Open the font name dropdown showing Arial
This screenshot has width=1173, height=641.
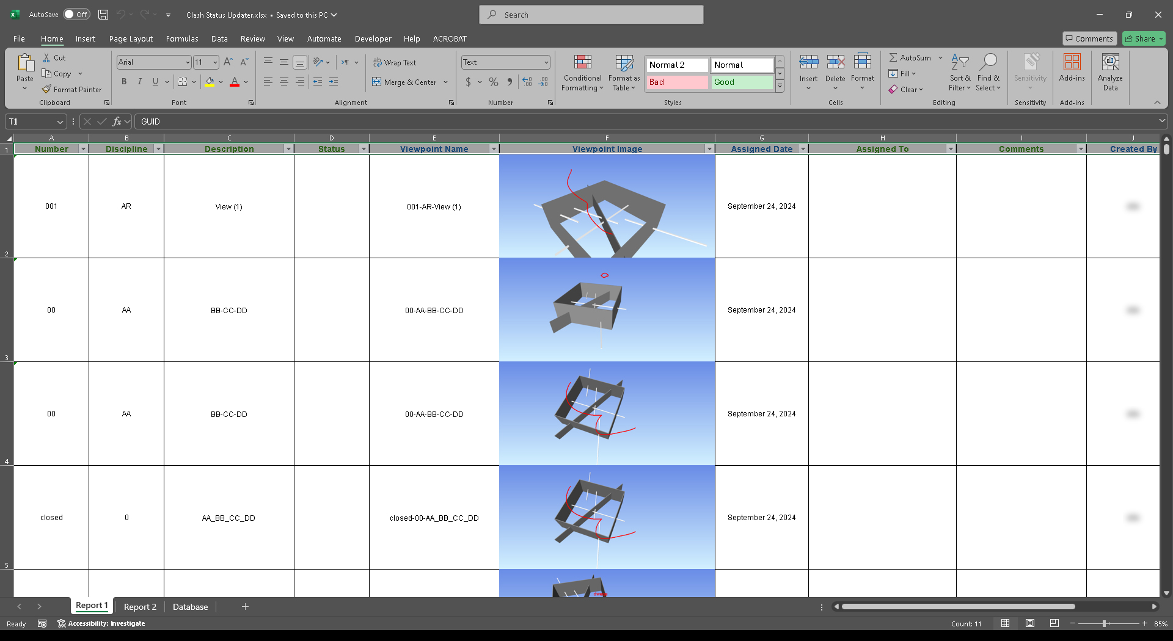tap(188, 62)
